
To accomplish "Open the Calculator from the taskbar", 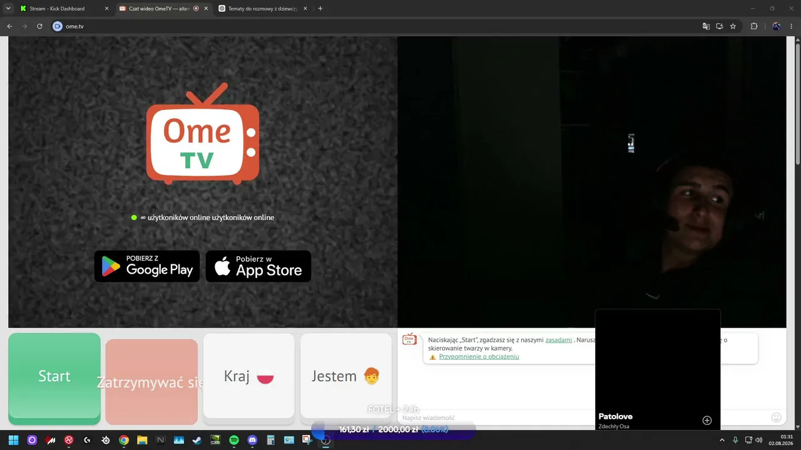I will [271, 440].
